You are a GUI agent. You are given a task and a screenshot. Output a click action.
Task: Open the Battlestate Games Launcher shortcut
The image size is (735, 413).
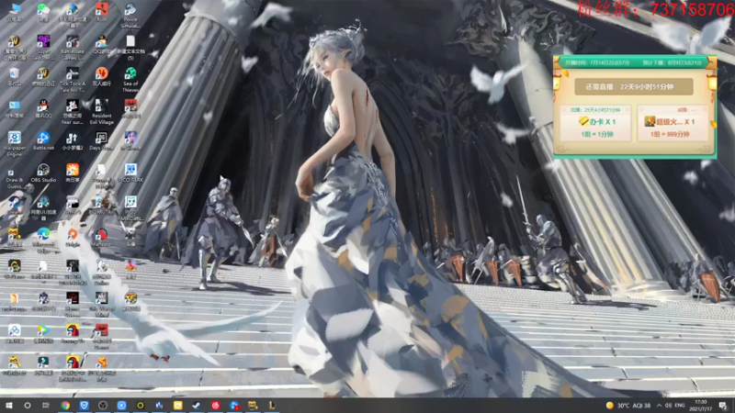click(x=73, y=47)
